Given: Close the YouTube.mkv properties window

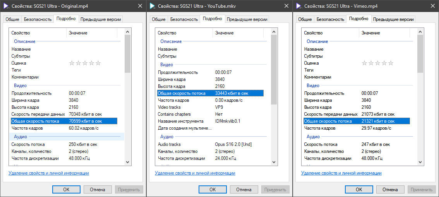Looking at the screenshot, I should tap(286, 7).
